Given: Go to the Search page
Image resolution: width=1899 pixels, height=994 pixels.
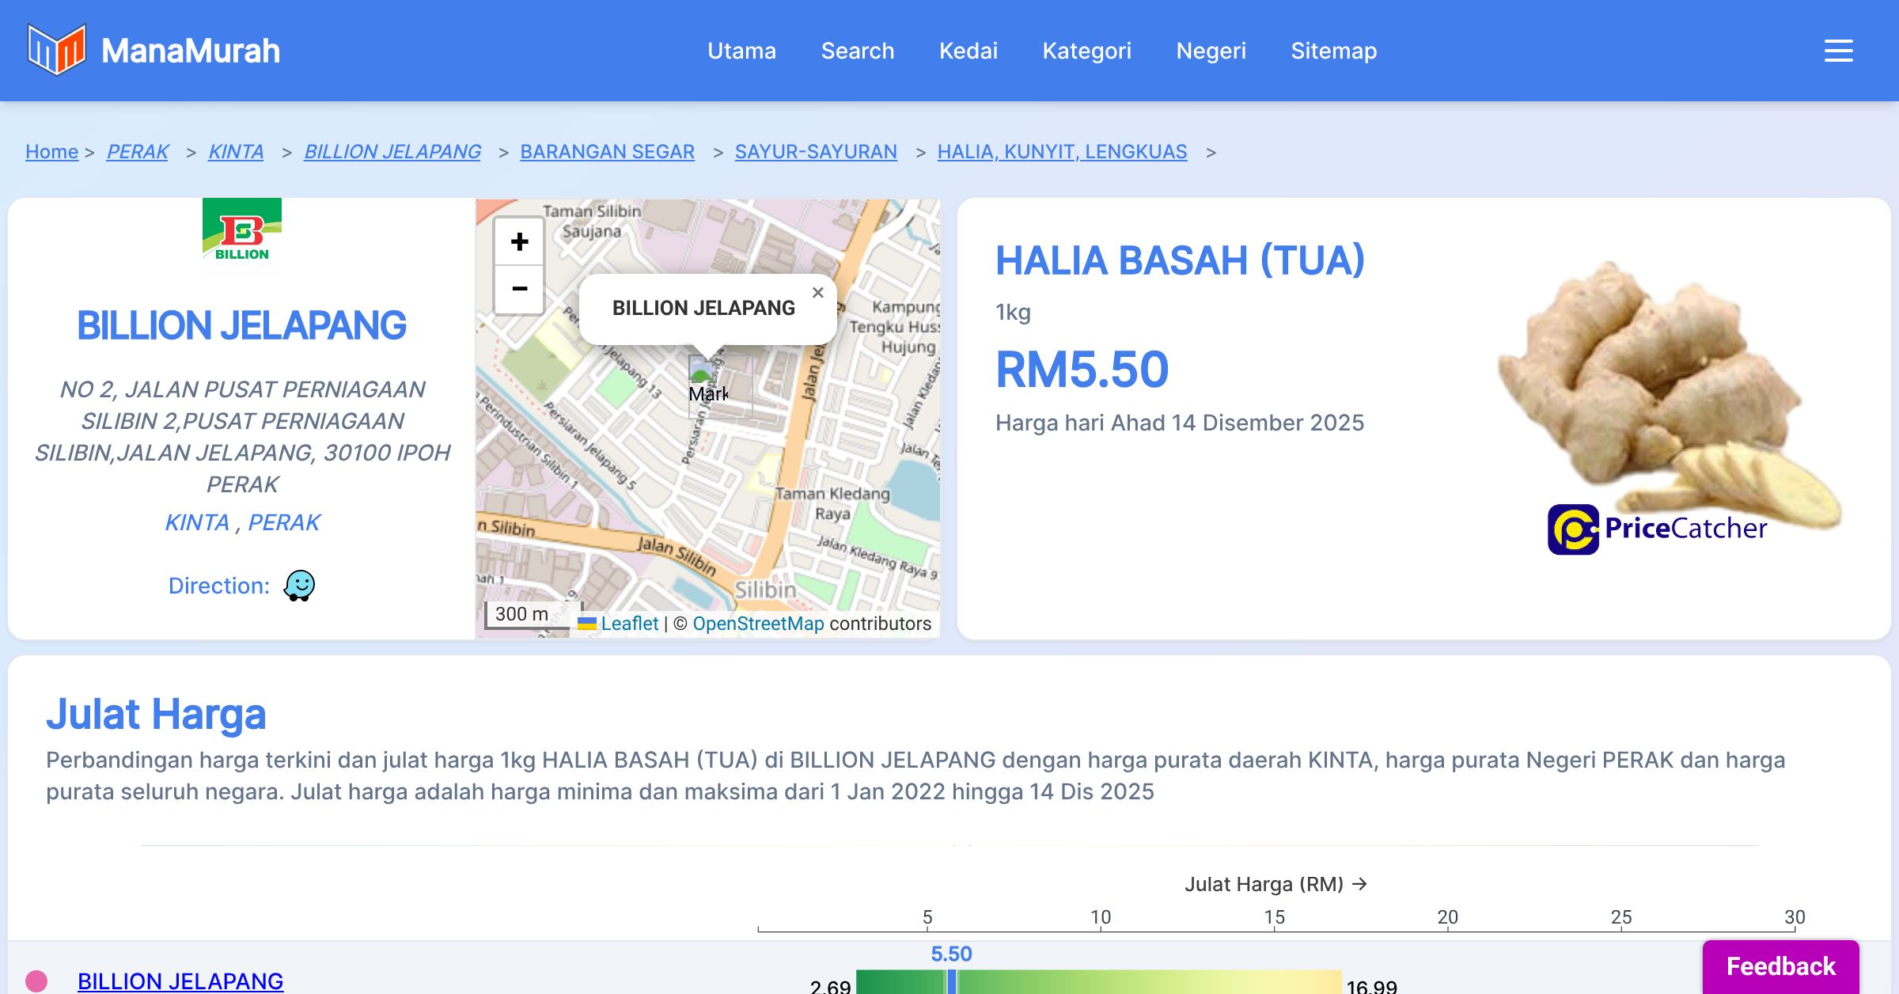Looking at the screenshot, I should pos(857,51).
